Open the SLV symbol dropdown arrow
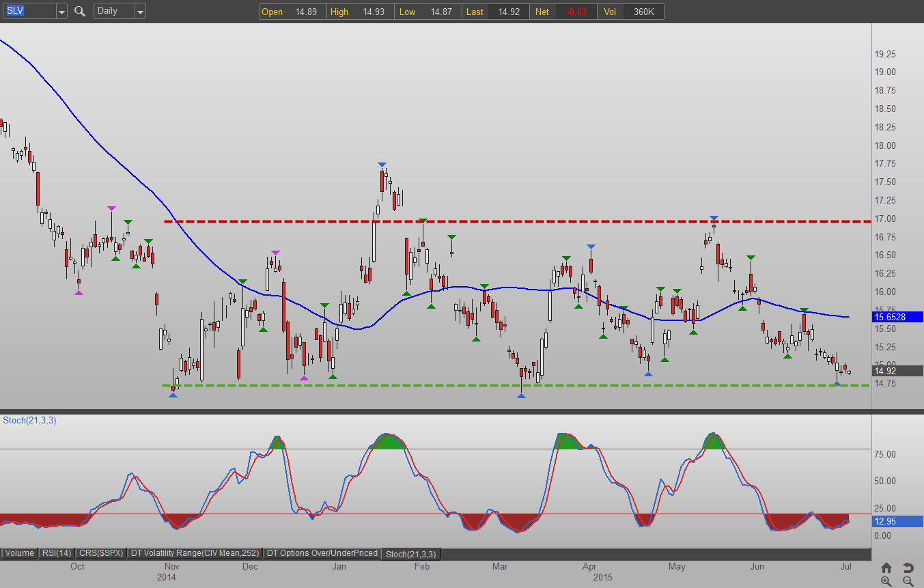924x588 pixels. pyautogui.click(x=61, y=12)
